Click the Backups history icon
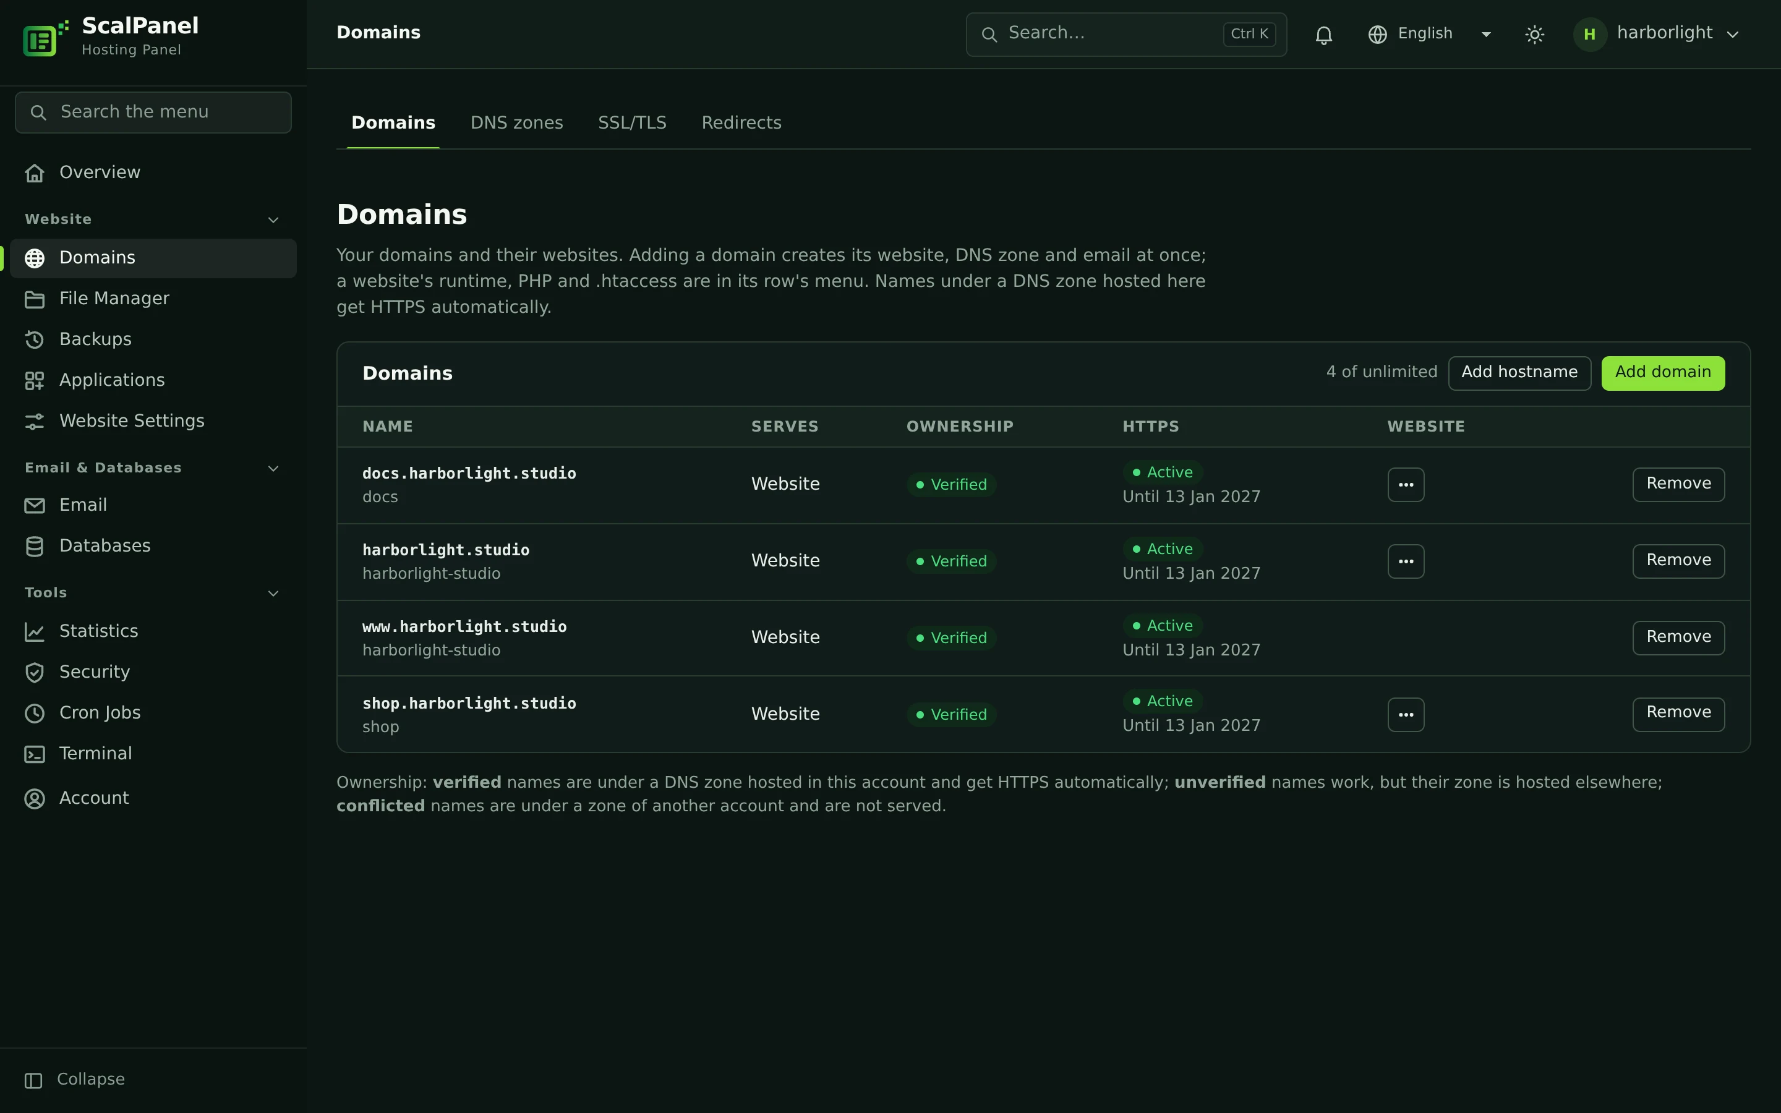 pyautogui.click(x=35, y=339)
